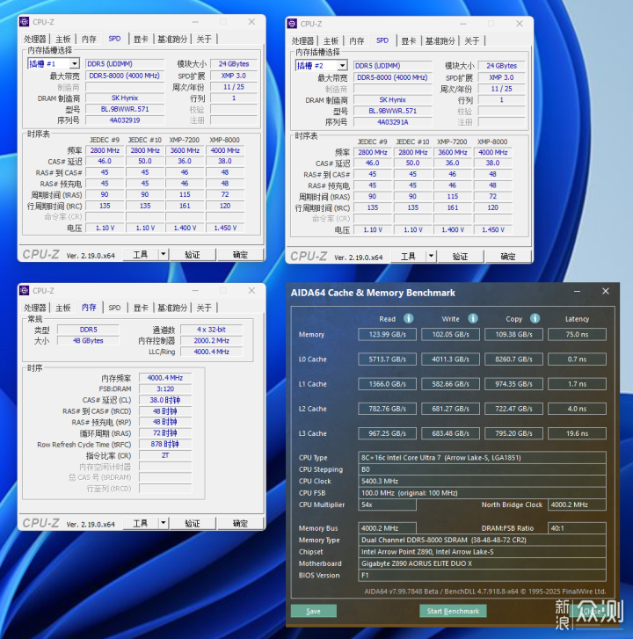Close the top-left CPU-Z SPD window
633x639 pixels.
coord(252,22)
